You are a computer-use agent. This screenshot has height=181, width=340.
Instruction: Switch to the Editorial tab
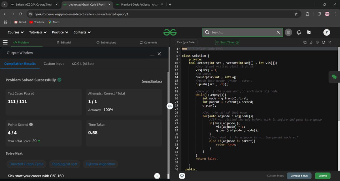pyautogui.click(x=64, y=43)
